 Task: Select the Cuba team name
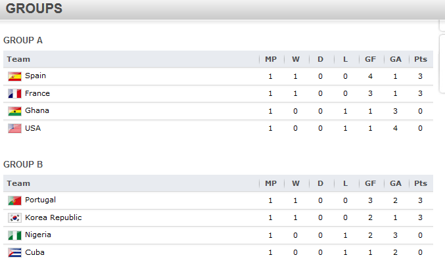point(35,252)
